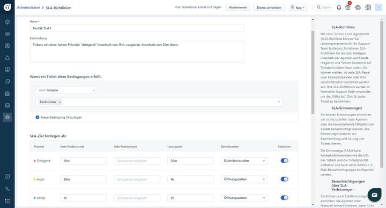Click Erste Reaktionszeit field for Dringend

(x=83, y=161)
